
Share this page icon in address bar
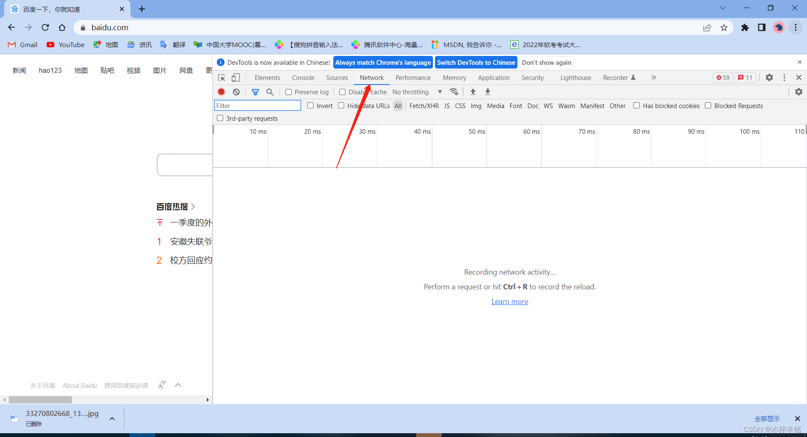pos(707,28)
